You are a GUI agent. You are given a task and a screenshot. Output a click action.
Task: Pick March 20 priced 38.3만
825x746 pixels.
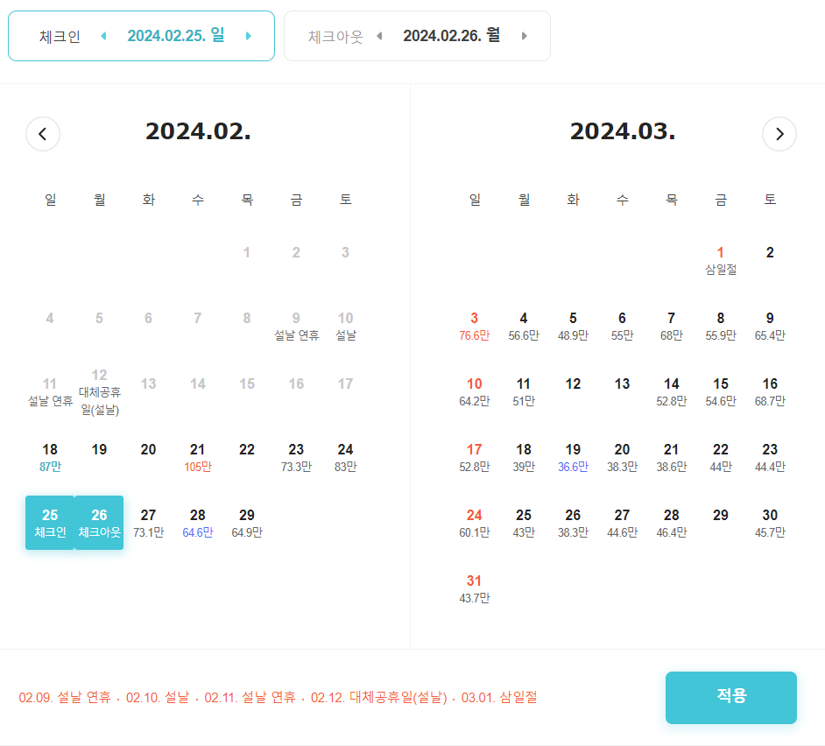coord(622,457)
